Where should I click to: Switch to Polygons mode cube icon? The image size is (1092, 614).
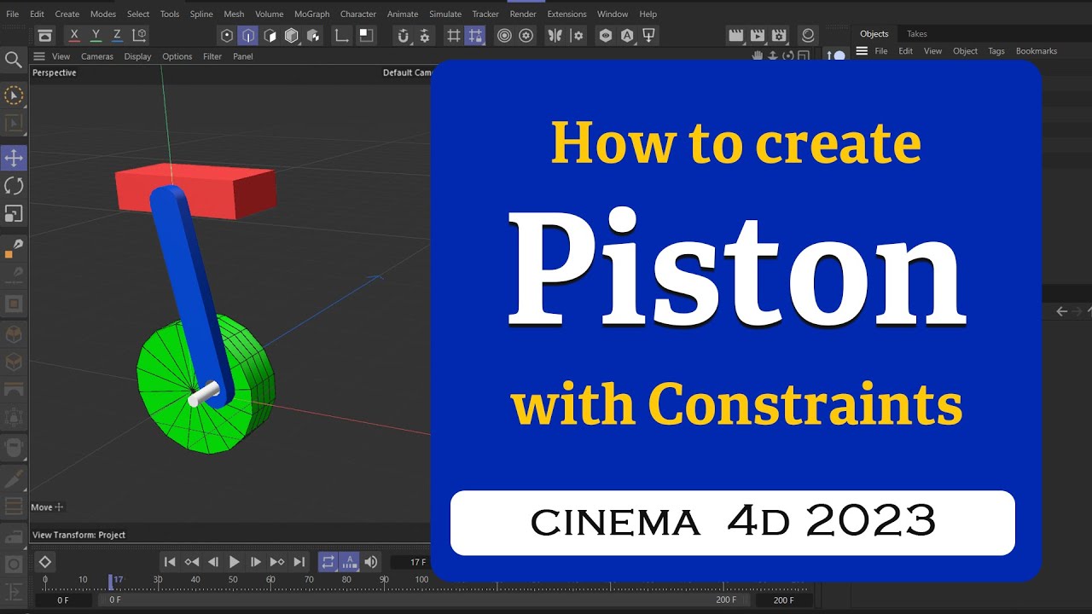click(270, 35)
